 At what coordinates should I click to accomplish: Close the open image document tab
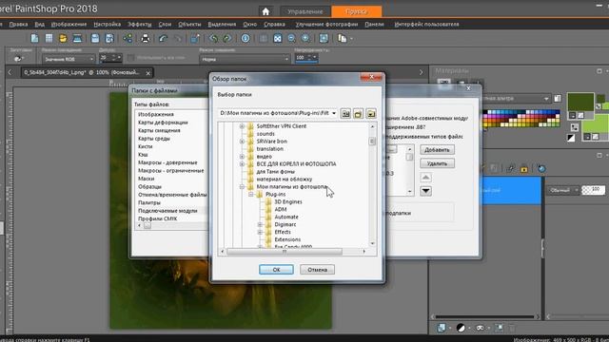pos(148,72)
